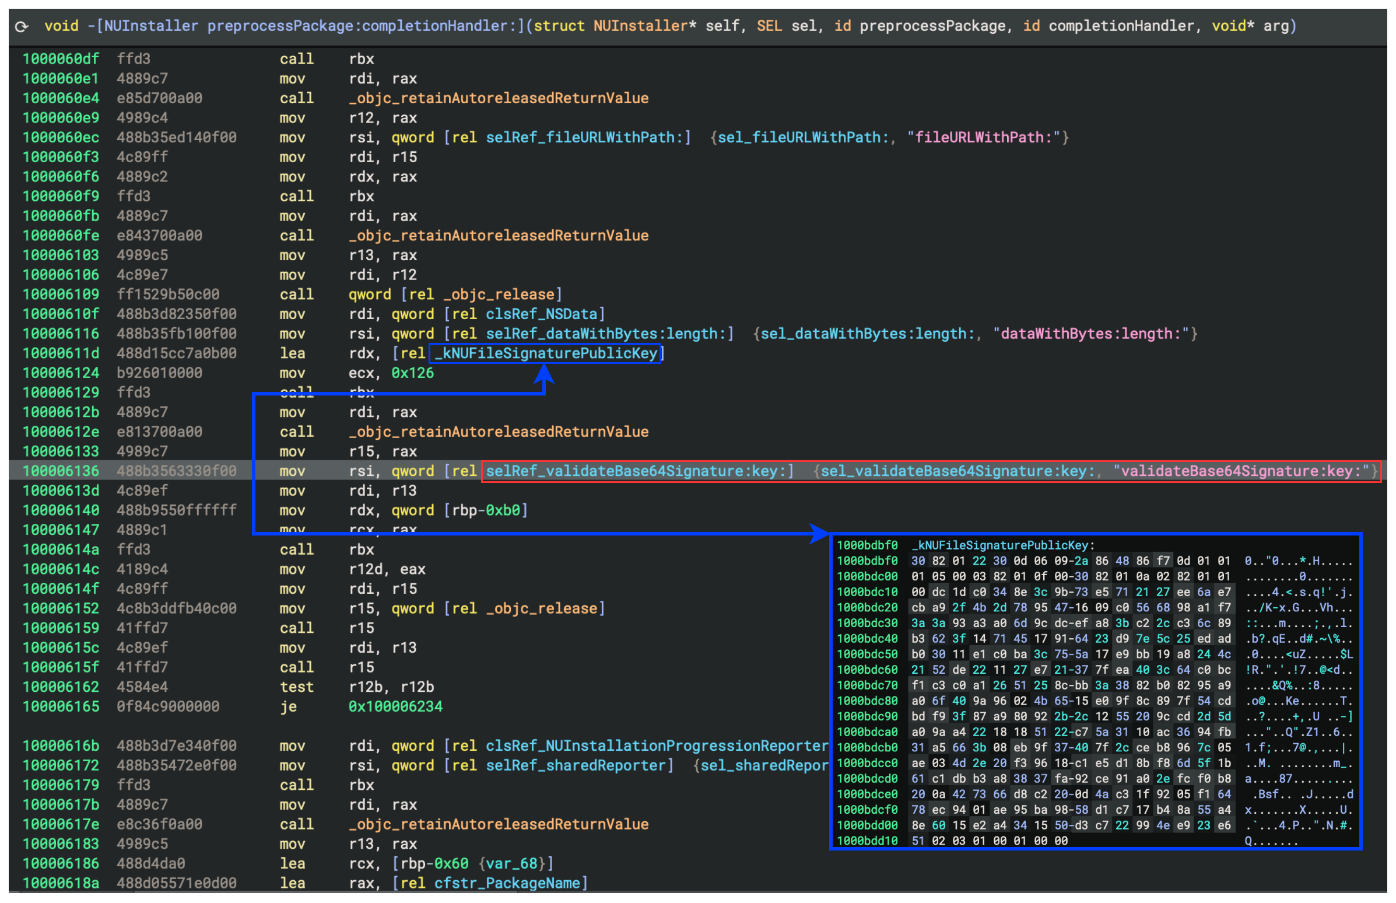Click the selRef_sharedReporter reference
Viewport: 1396px width, 903px height.
[x=576, y=766]
